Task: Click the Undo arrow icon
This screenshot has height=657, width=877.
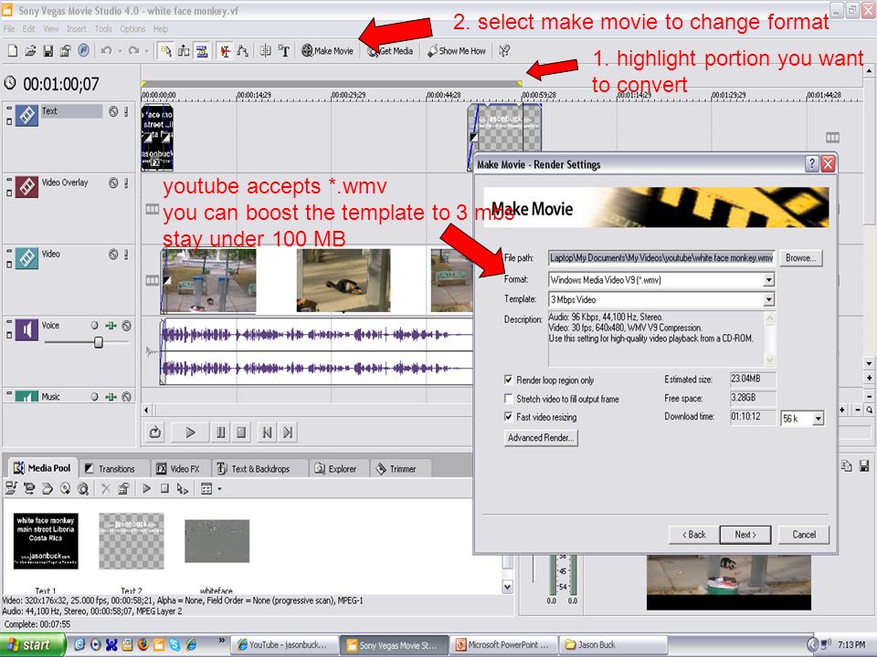Action: click(106, 51)
